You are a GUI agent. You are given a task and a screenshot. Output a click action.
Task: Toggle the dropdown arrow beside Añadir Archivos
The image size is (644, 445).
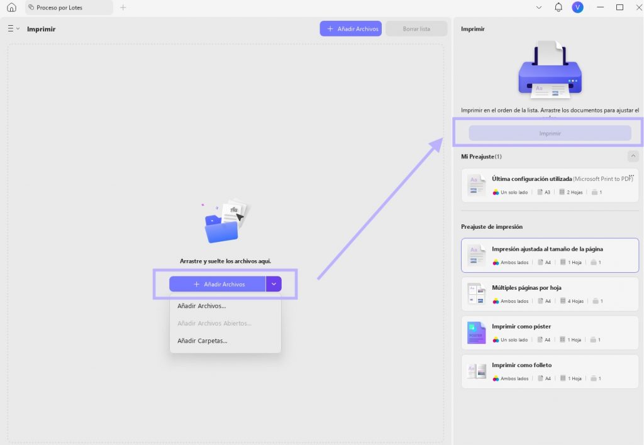point(274,284)
